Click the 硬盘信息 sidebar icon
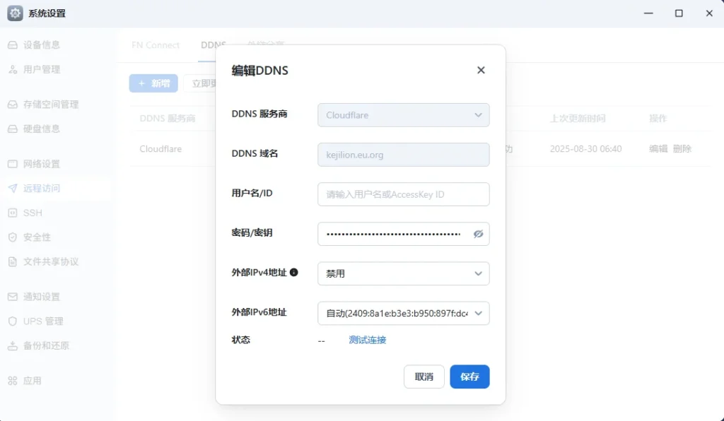Viewport: 724px width, 421px height. (x=13, y=129)
